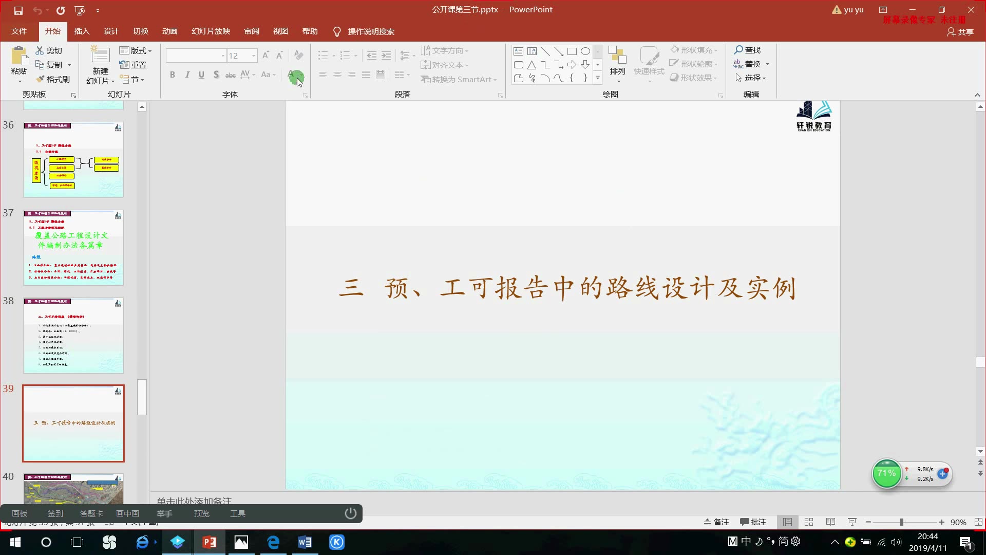Click the zoom in plus button
Viewport: 986px width, 555px height.
tap(942, 522)
